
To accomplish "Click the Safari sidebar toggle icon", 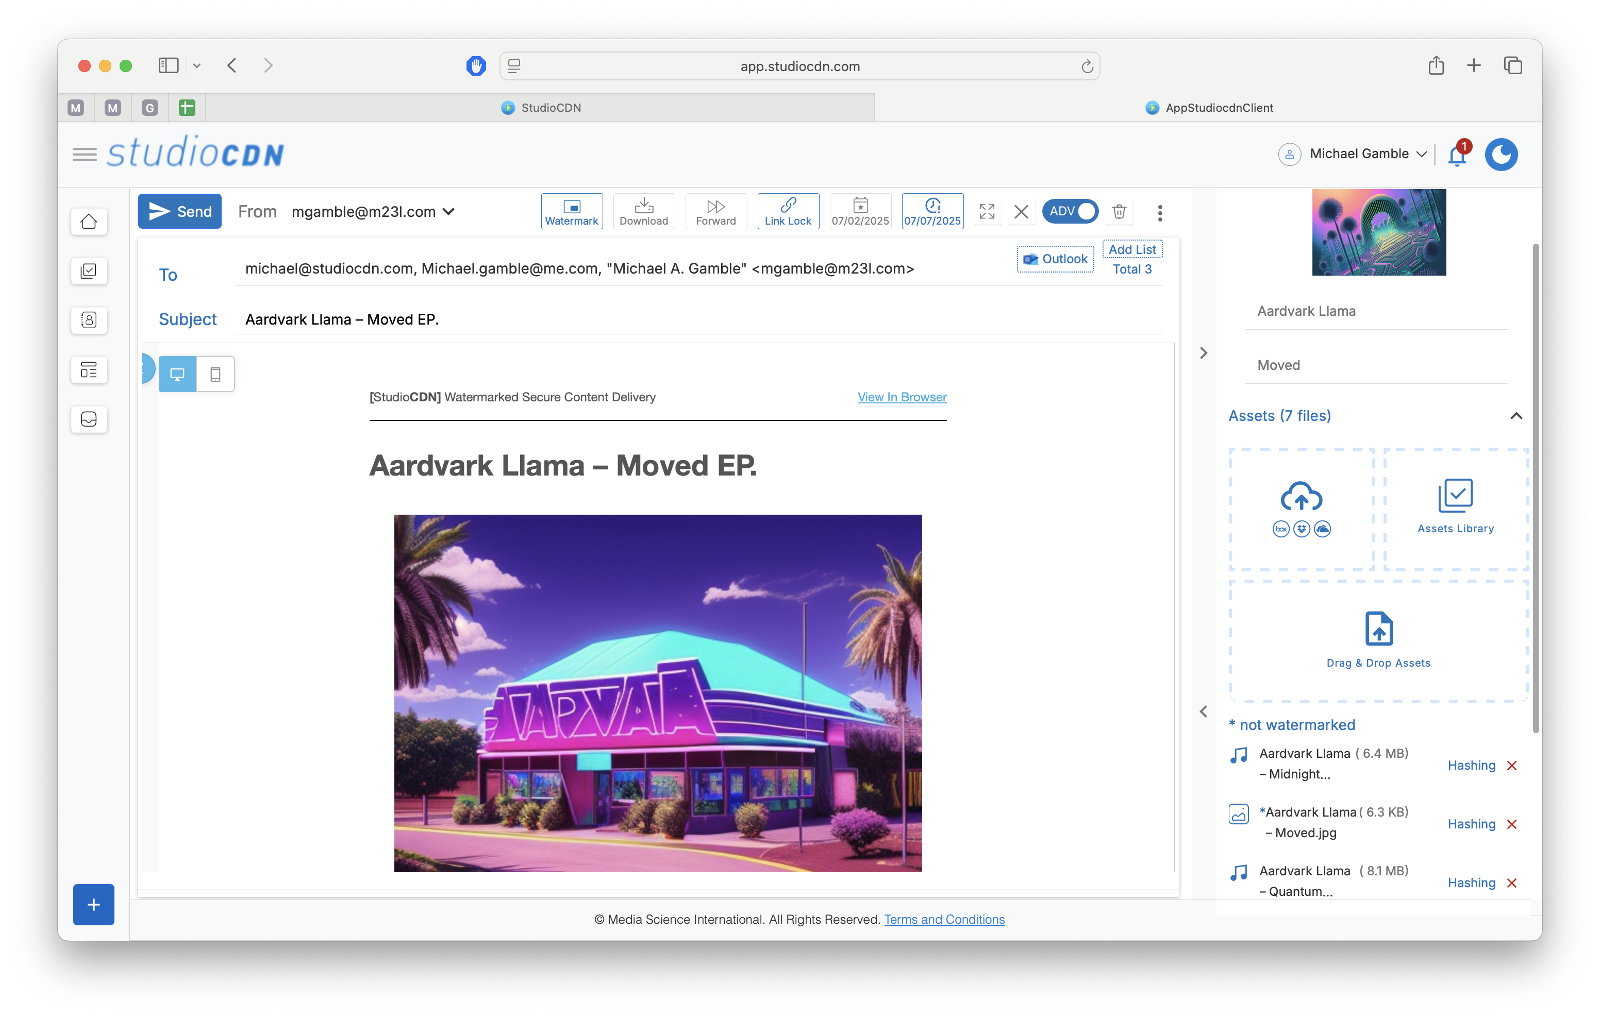I will (x=168, y=65).
